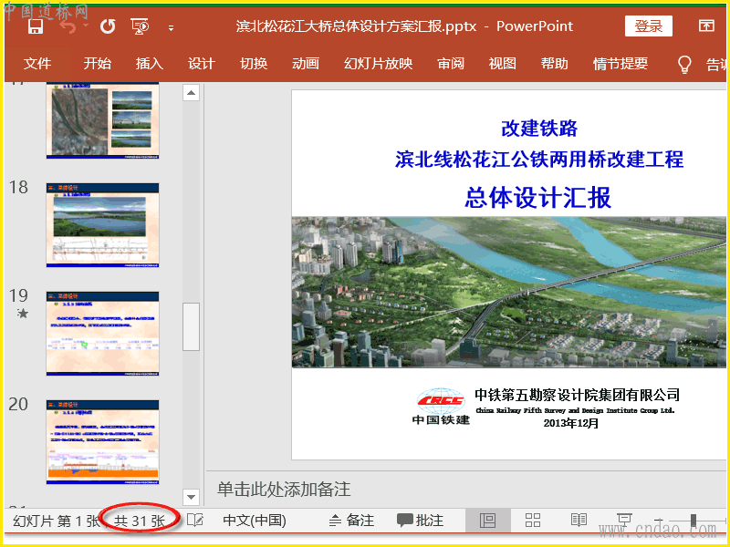Open the spell check icon in status bar
730x547 pixels.
click(195, 521)
